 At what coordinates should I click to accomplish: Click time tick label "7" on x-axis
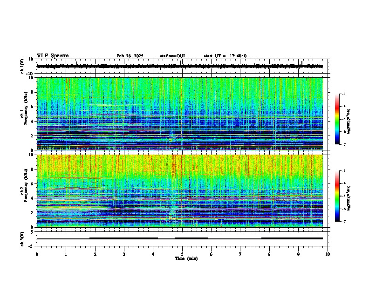coord(240,254)
